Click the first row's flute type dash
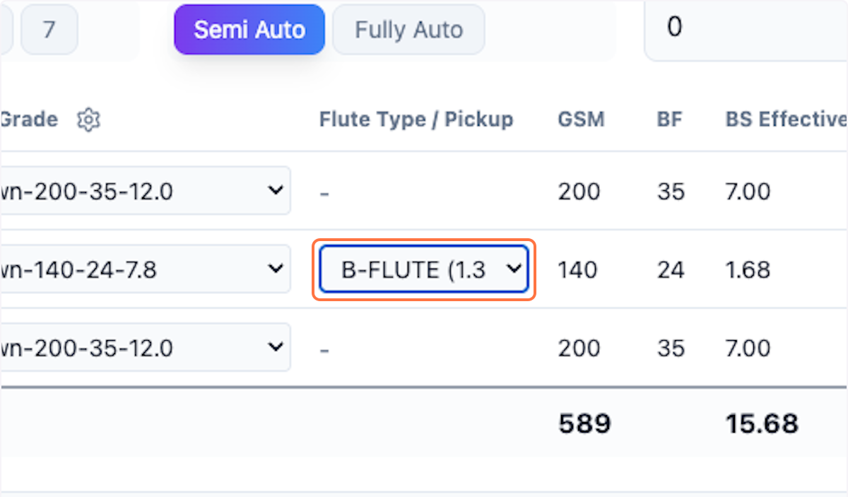This screenshot has width=848, height=497. [x=324, y=192]
